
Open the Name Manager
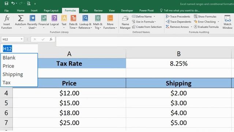(125, 22)
